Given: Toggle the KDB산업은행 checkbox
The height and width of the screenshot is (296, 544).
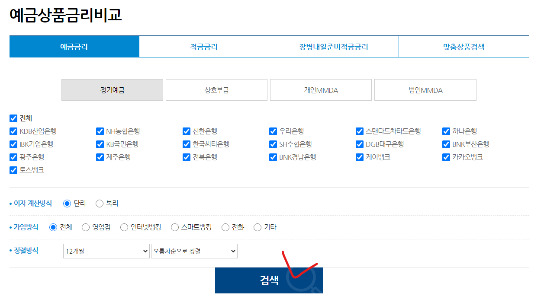Looking at the screenshot, I should pyautogui.click(x=13, y=131).
